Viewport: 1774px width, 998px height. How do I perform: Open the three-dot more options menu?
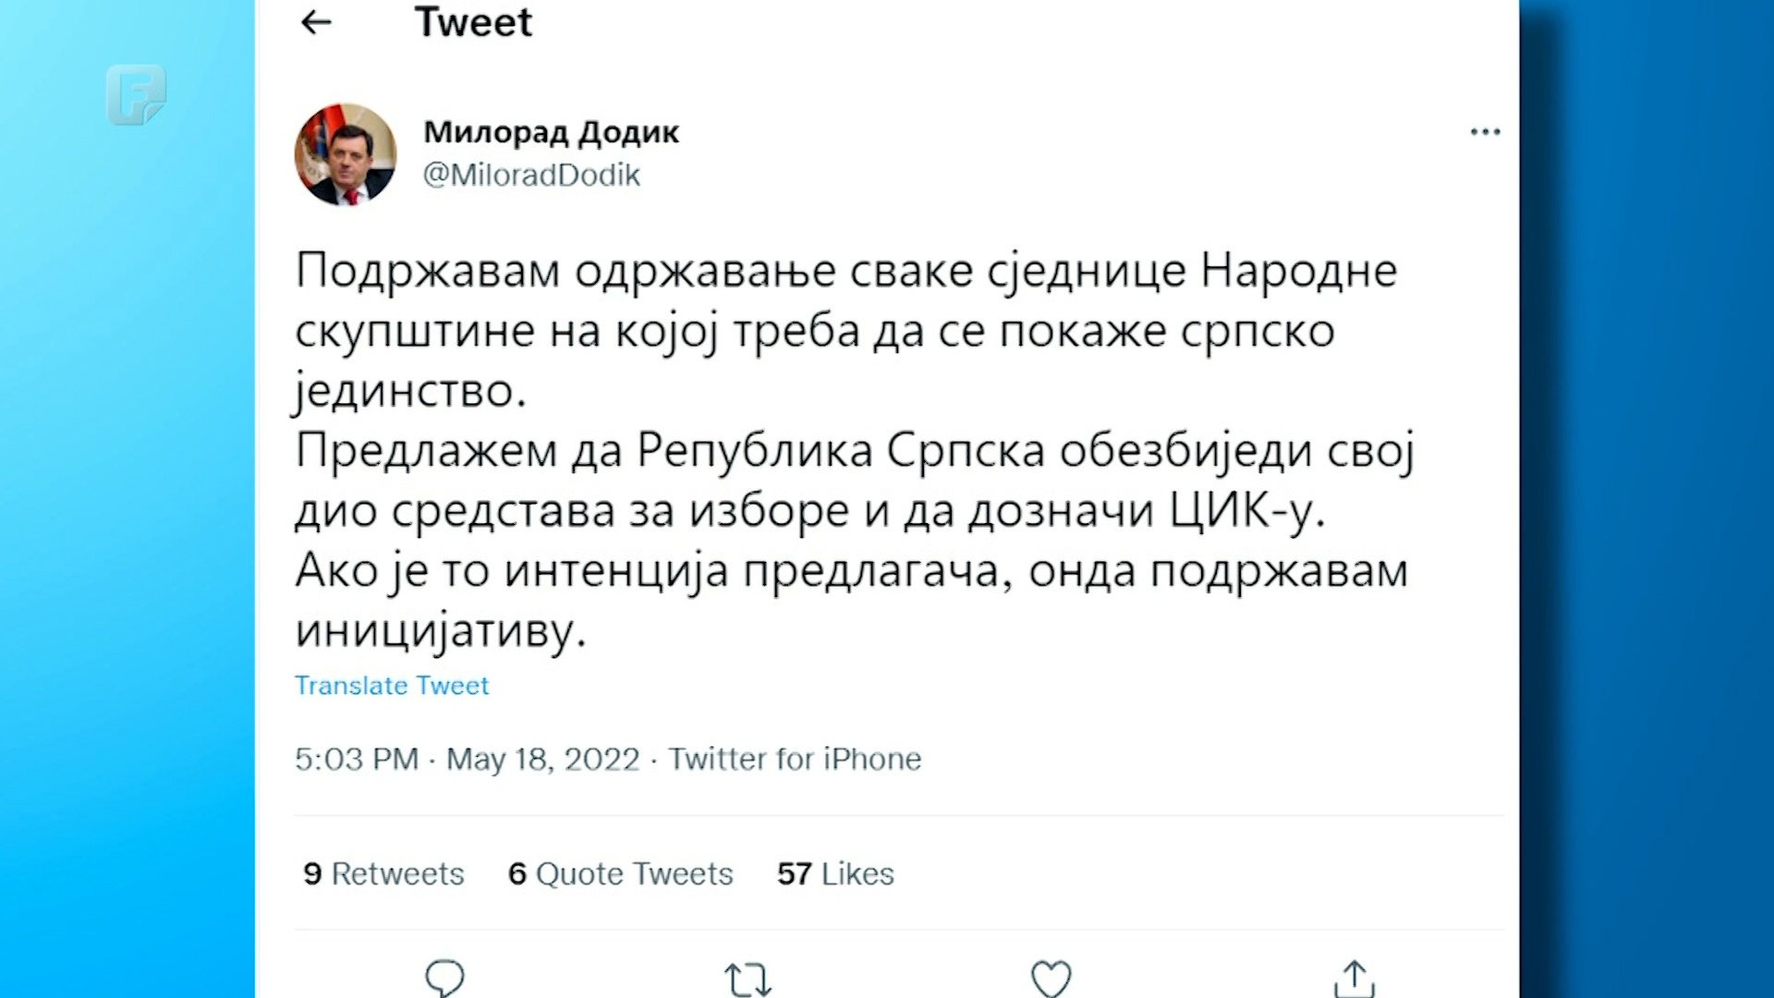tap(1485, 132)
